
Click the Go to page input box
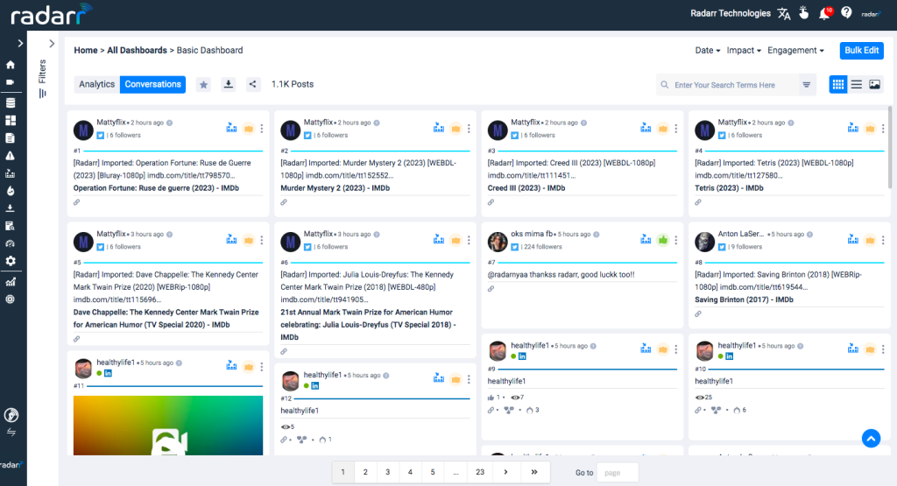pos(618,473)
